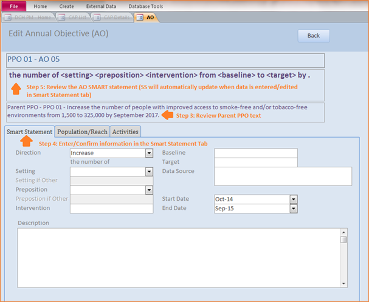
Task: Switch to the Population/Reach tab
Action: click(82, 132)
